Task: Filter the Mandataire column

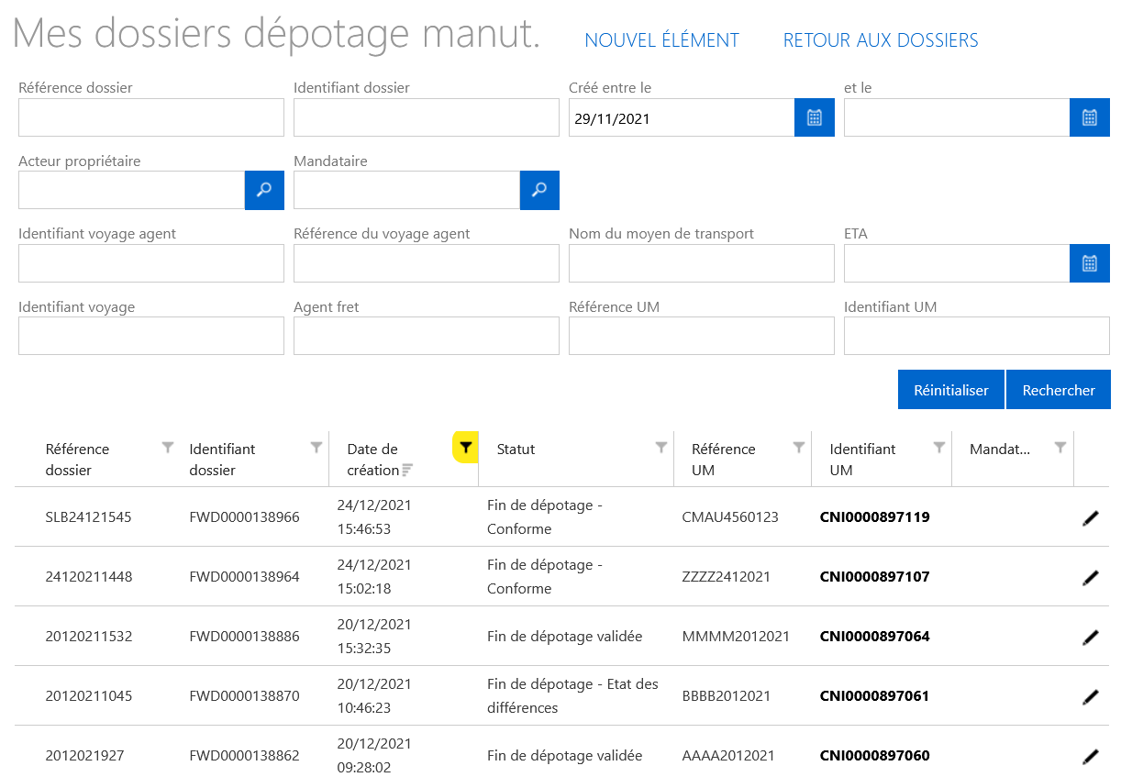Action: (x=1060, y=448)
